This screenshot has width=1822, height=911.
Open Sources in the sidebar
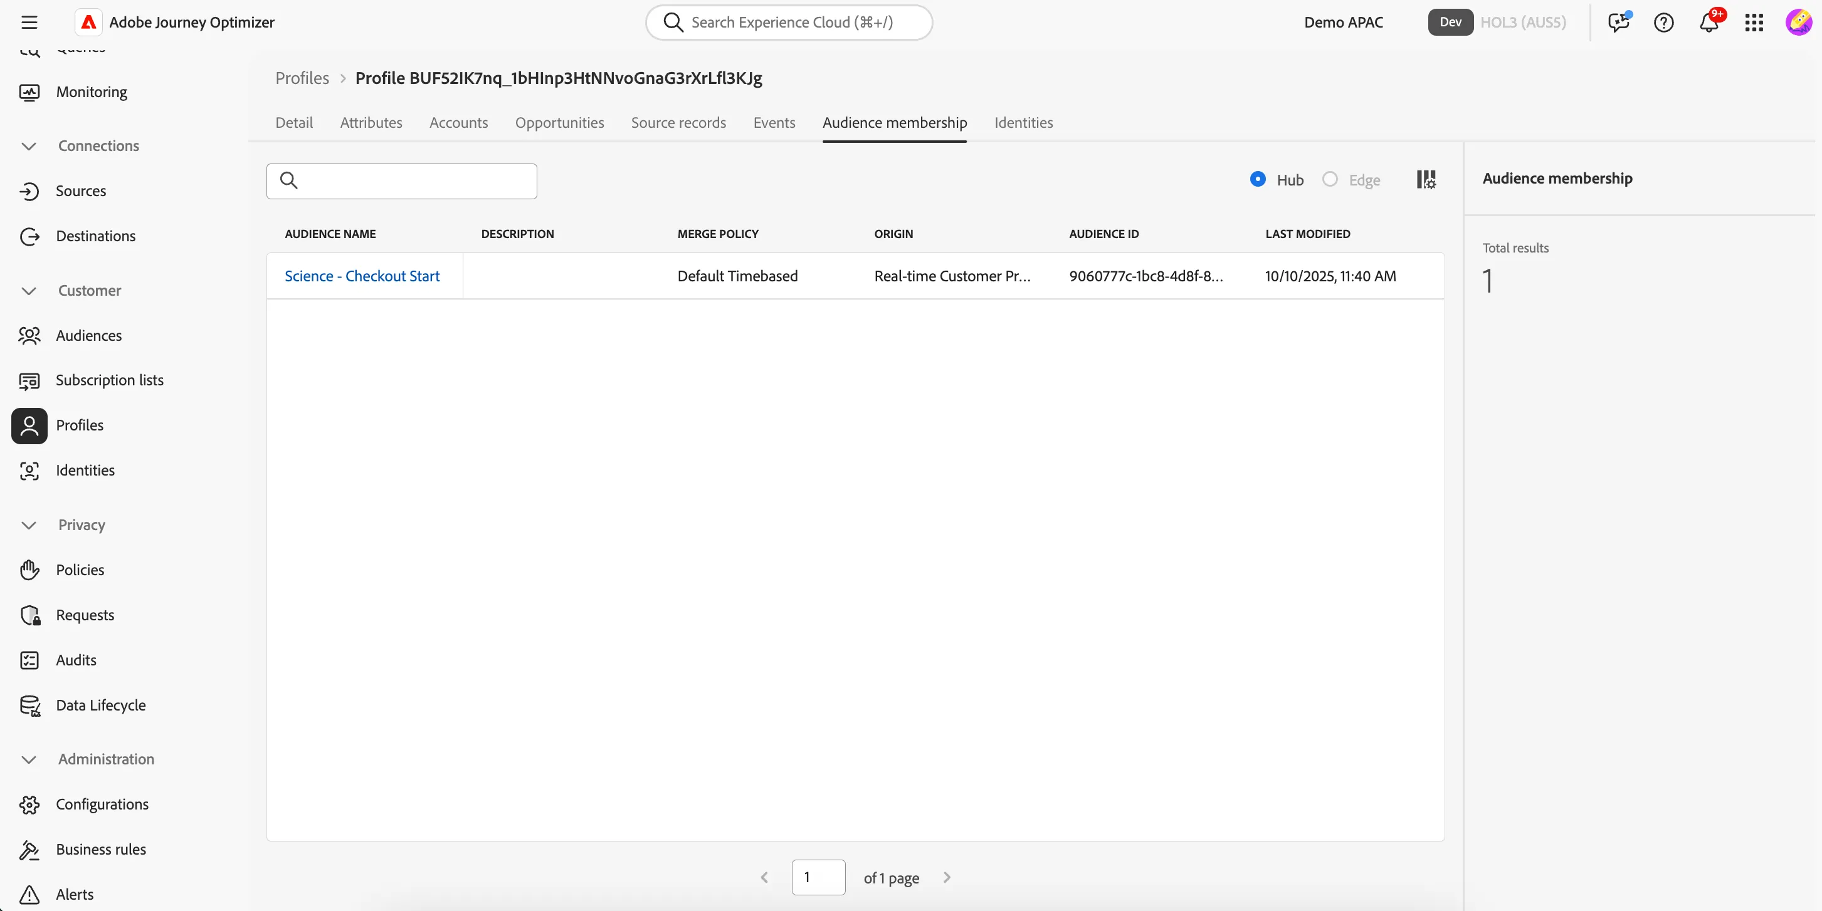81,191
